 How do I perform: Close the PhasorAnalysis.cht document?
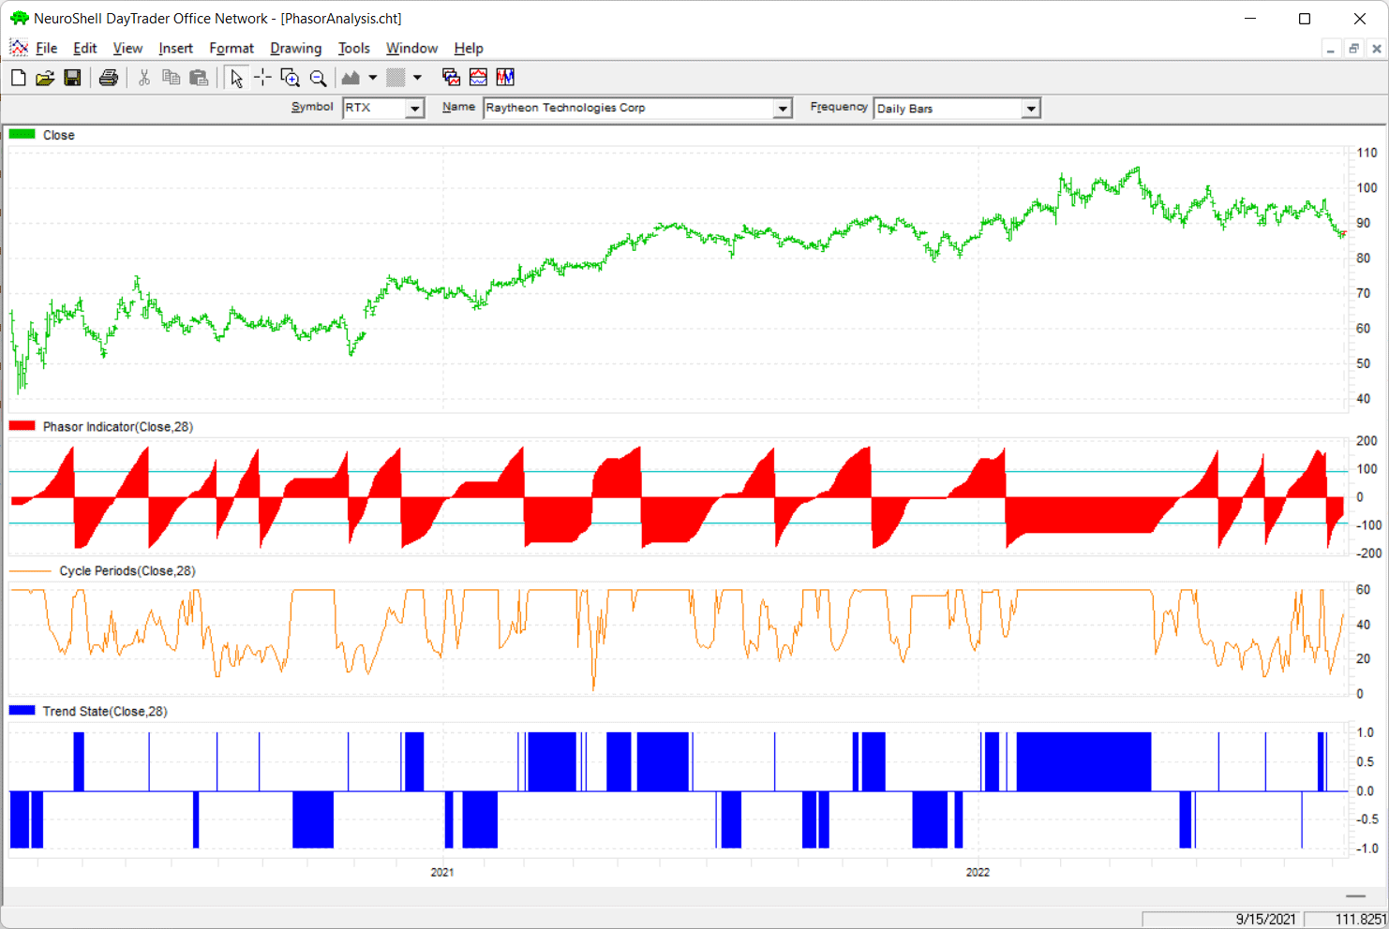[x=1377, y=49]
